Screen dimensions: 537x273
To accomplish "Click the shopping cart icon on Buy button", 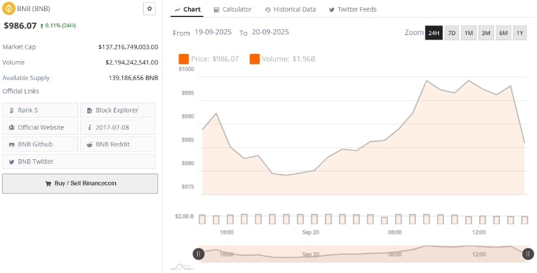I will click(x=48, y=183).
